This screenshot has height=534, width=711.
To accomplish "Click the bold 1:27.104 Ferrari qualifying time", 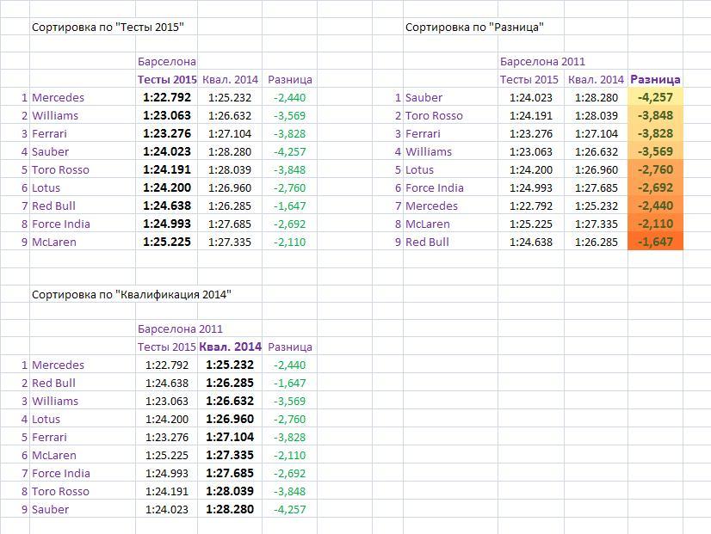I will (x=230, y=437).
